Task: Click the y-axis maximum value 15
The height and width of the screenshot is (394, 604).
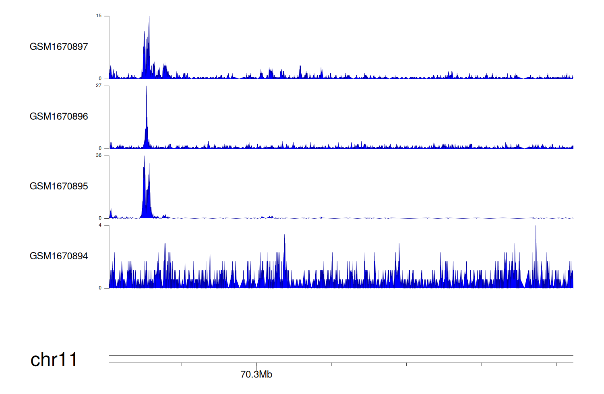Action: point(99,16)
